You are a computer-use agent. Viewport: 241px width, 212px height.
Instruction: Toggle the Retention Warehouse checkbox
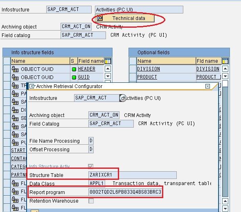91,201
